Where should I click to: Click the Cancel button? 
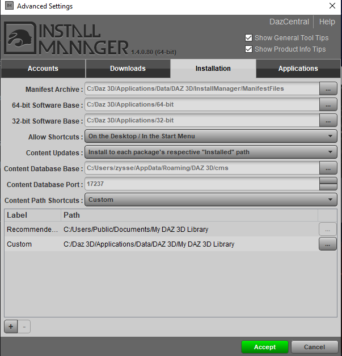315,347
